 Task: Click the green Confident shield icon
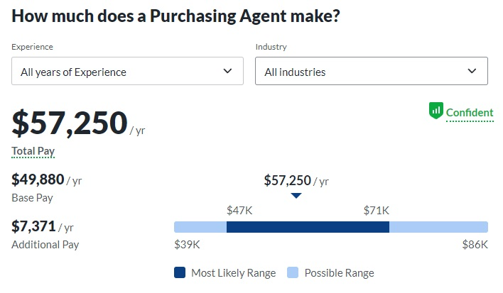click(436, 111)
